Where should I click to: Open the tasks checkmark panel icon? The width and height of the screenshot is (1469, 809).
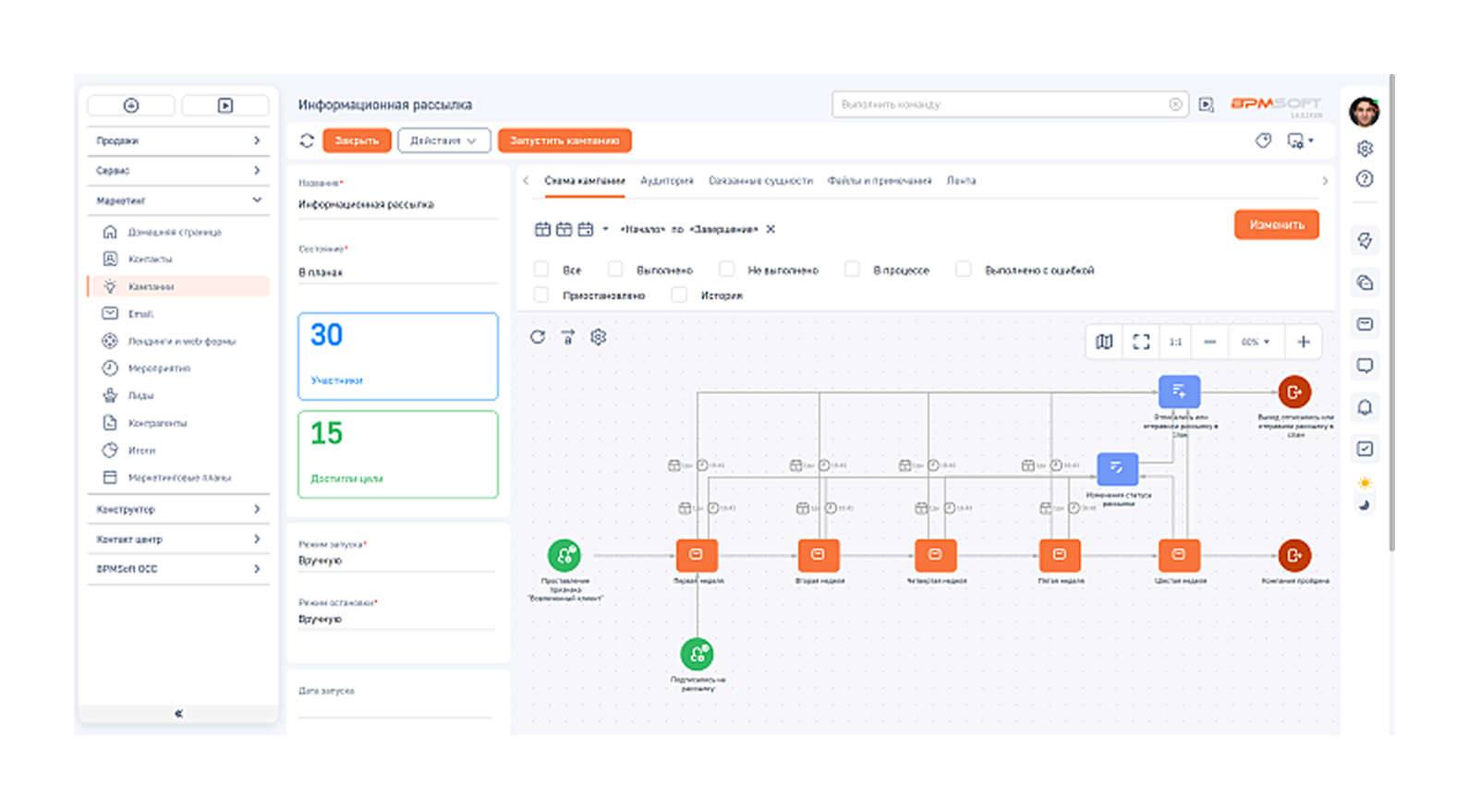coord(1365,449)
